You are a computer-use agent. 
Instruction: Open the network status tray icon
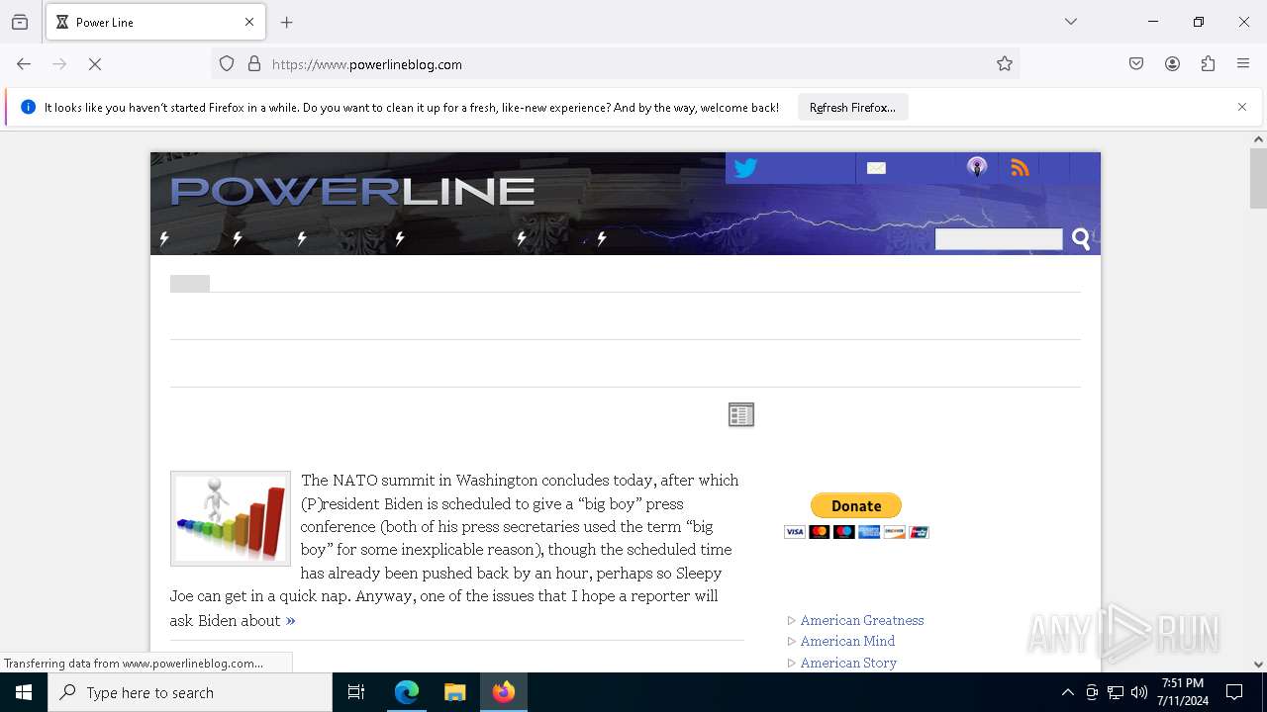[1116, 692]
